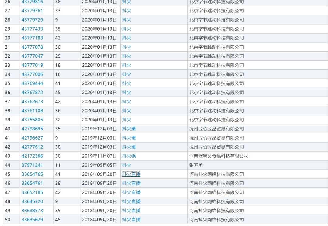Select 北京字节跳动科技有限公司 cell in row 39
Screen dimensions: 328x226
pos(258,120)
